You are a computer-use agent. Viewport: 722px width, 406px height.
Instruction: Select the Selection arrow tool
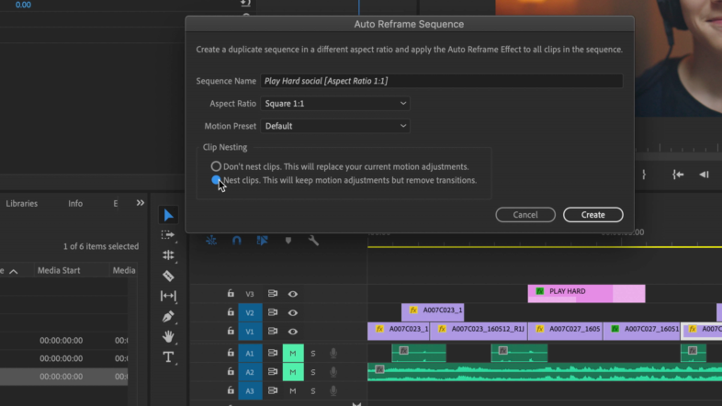[168, 215]
